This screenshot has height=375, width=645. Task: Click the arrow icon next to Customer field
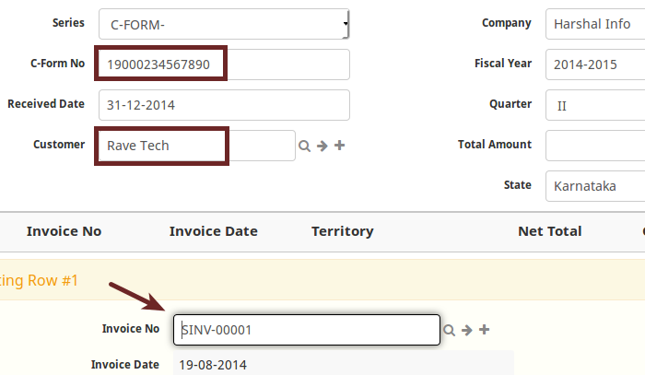click(322, 146)
